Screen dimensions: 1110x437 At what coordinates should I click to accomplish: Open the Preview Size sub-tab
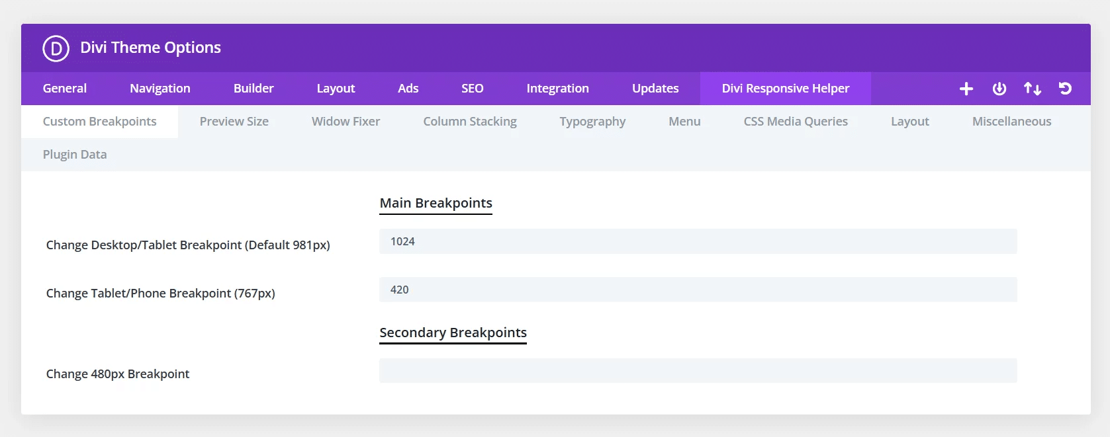tap(234, 122)
